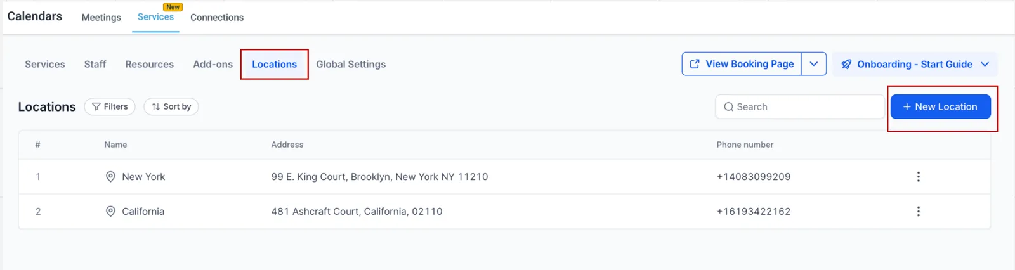
Task: Expand the Onboarding - Start Guide chevron
Action: (x=985, y=64)
